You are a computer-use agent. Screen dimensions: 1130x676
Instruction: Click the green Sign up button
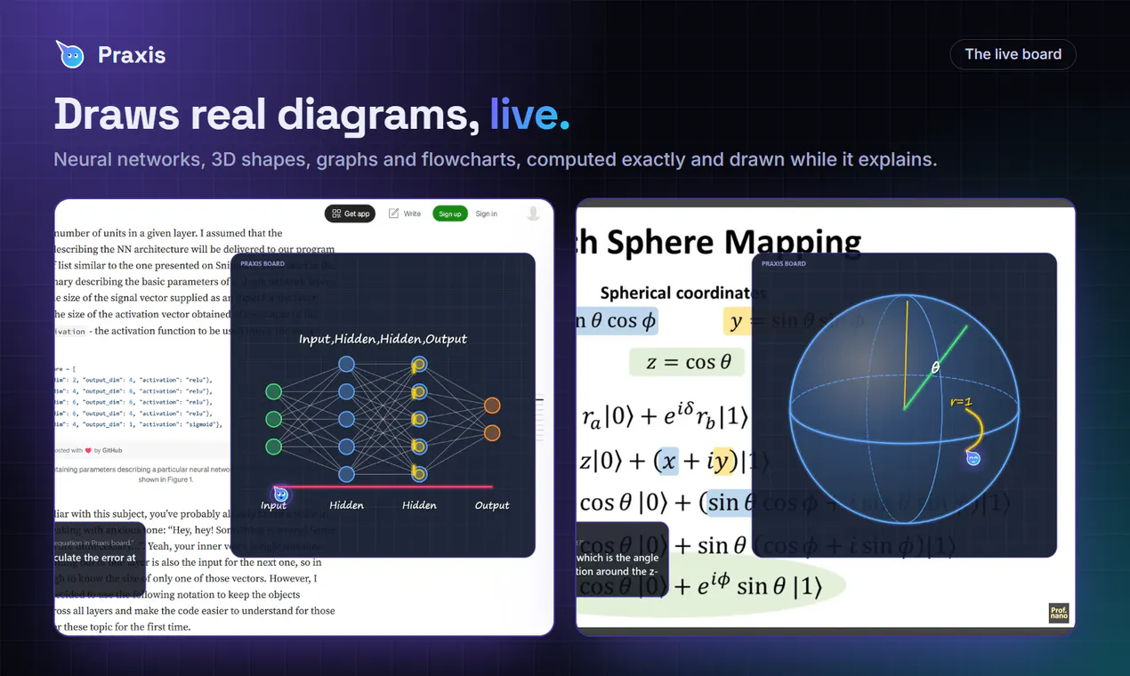click(450, 213)
